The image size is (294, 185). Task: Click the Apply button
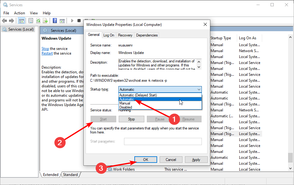pos(196,159)
